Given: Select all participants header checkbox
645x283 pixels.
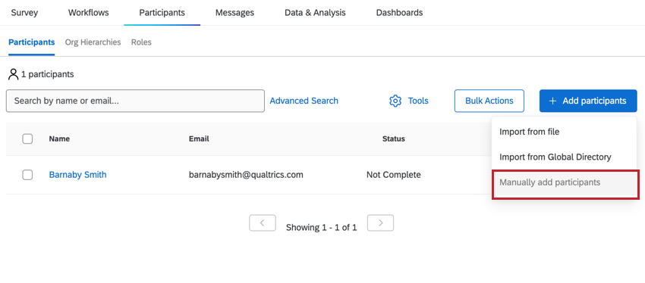Looking at the screenshot, I should (27, 139).
